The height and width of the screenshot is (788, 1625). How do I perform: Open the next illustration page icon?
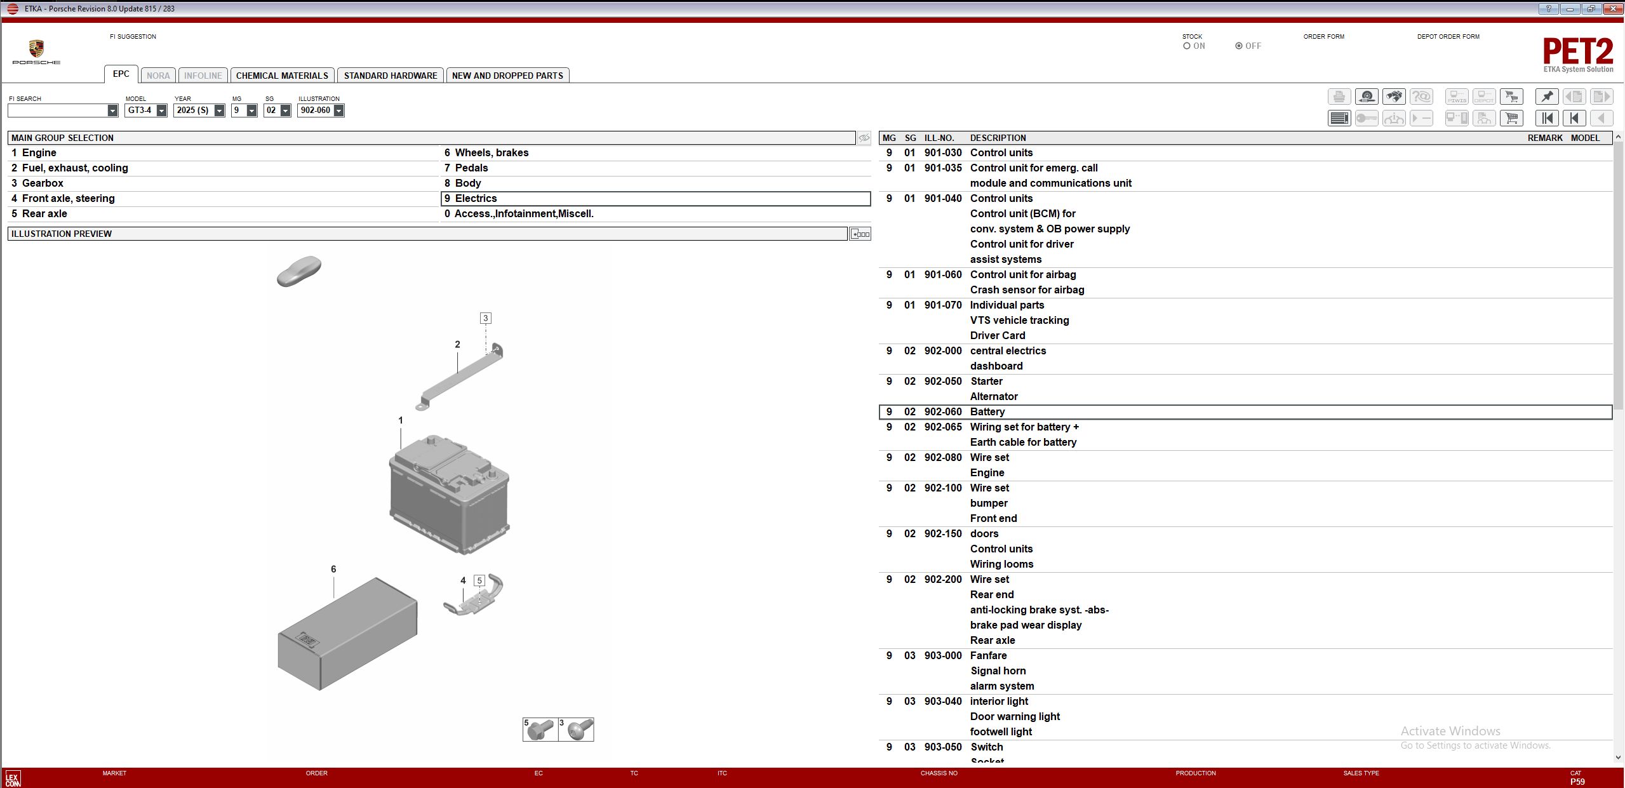[x=1602, y=96]
